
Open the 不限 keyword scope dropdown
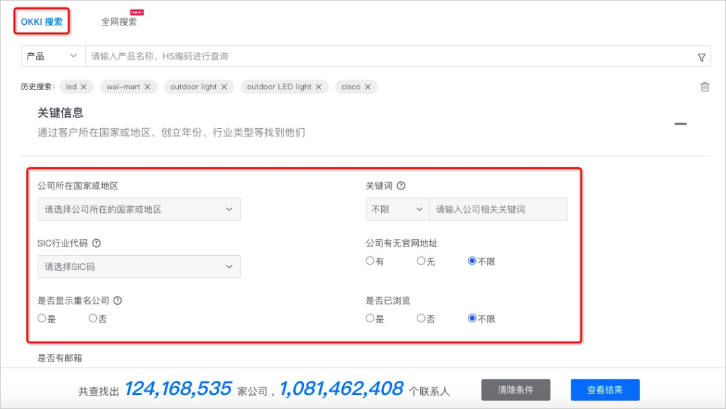coord(397,209)
